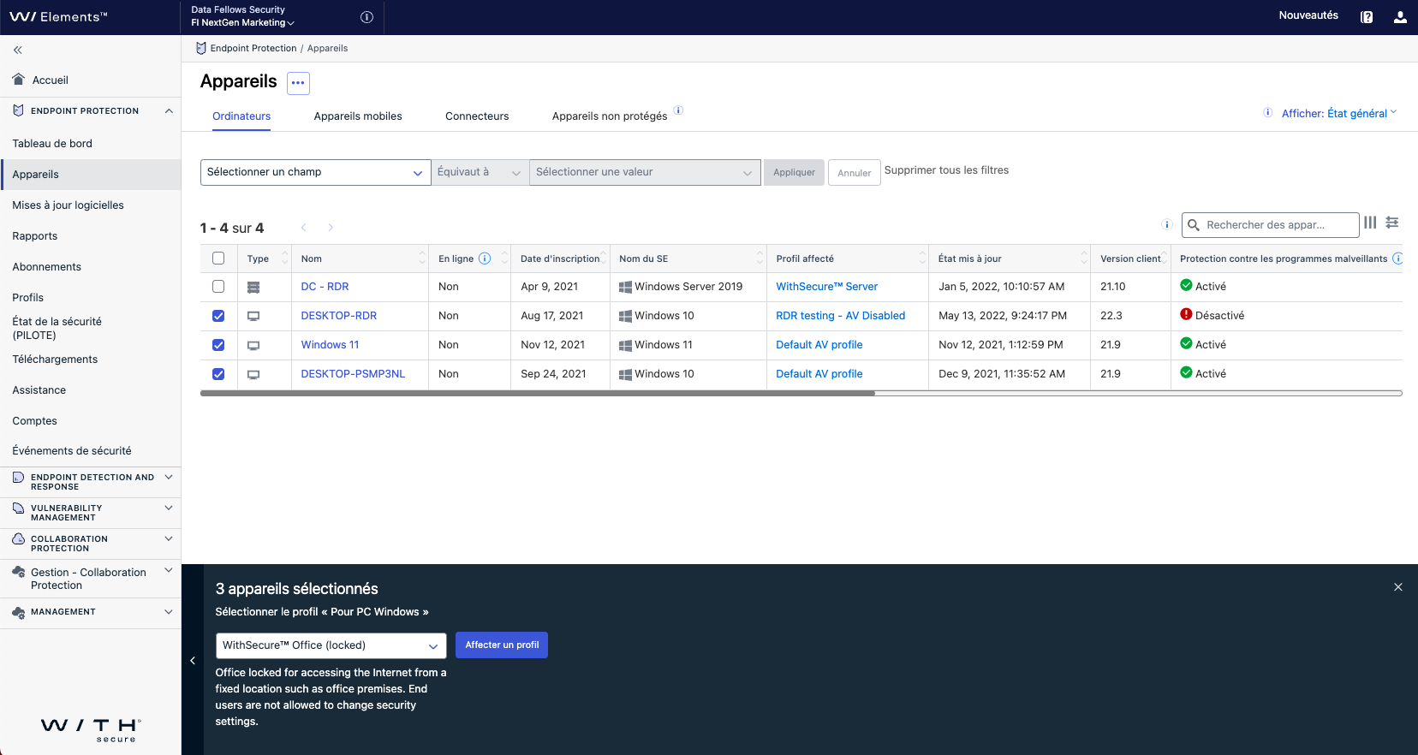
Task: Switch to the Ordinateurs tab
Action: (241, 116)
